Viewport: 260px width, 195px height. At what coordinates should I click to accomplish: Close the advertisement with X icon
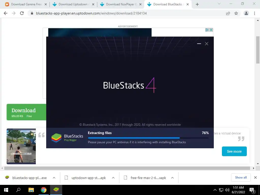[x=211, y=30]
